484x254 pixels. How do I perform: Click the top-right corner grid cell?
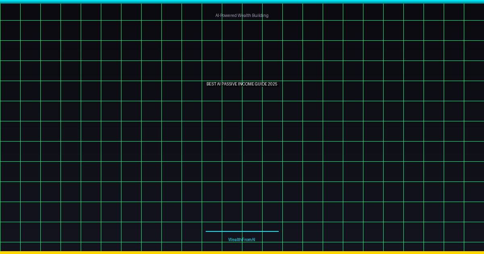click(x=474, y=12)
